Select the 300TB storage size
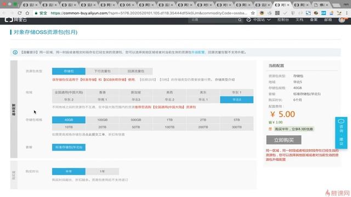Viewport: 351px width, 197px height. click(x=236, y=127)
